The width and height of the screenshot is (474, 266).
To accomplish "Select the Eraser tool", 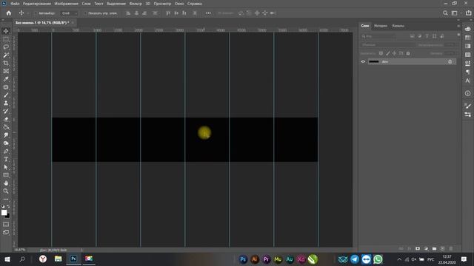I will pyautogui.click(x=6, y=119).
